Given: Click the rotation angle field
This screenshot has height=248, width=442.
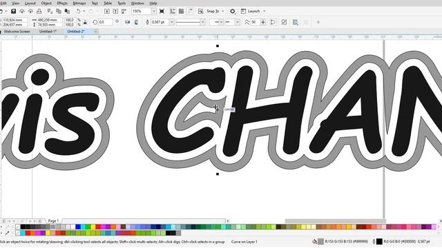Looking at the screenshot, I should click(x=106, y=22).
